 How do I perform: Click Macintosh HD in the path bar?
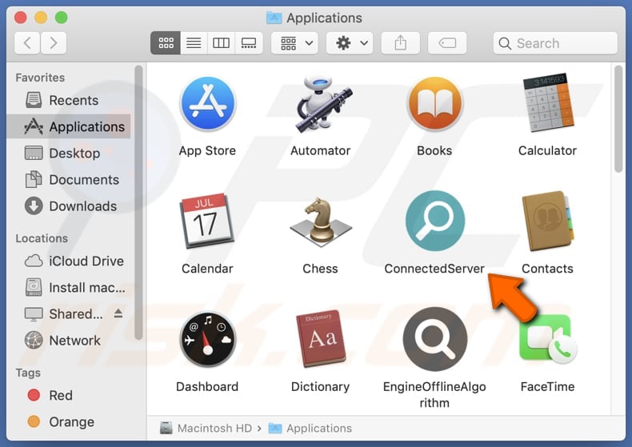pos(206,428)
